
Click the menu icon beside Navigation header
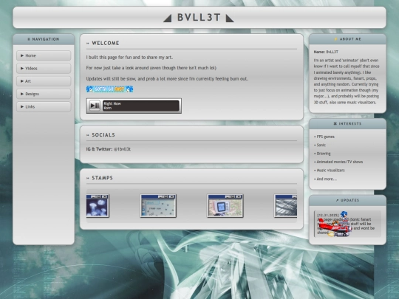pyautogui.click(x=29, y=39)
